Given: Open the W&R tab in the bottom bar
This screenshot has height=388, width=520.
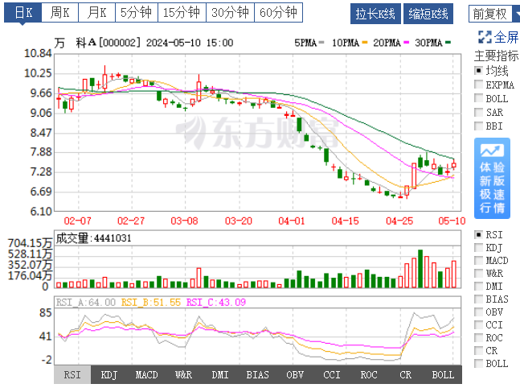Looking at the screenshot, I should coord(183,374).
